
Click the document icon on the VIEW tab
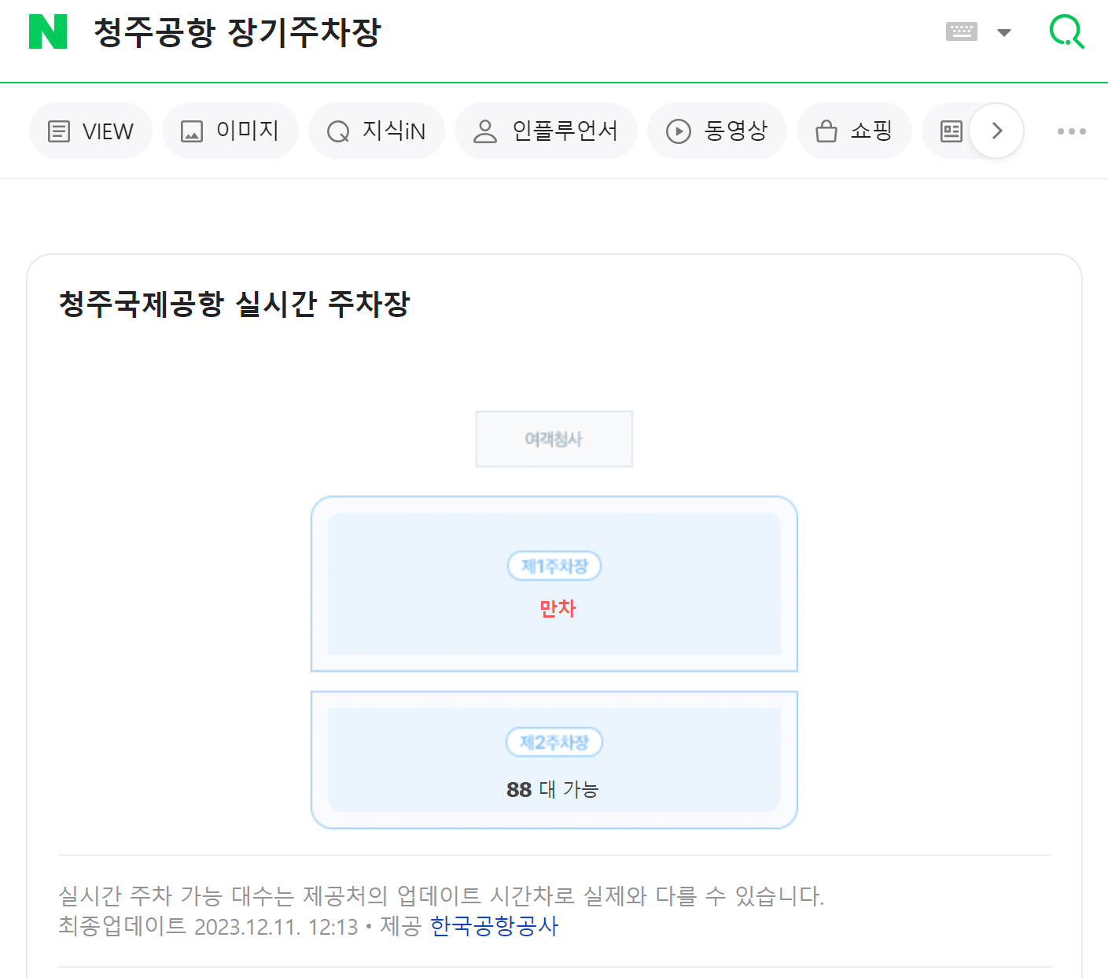coord(59,131)
